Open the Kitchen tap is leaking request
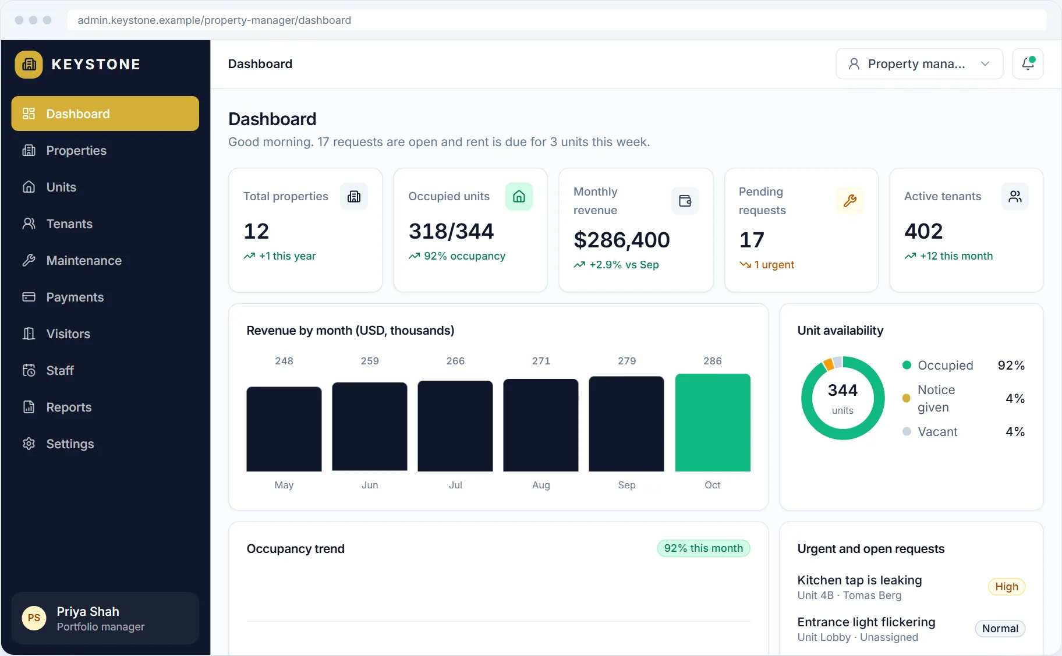 tap(911, 587)
